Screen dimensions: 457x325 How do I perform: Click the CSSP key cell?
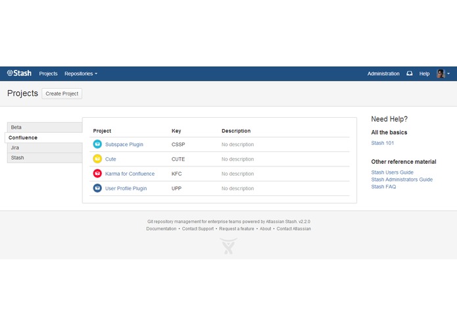(178, 145)
